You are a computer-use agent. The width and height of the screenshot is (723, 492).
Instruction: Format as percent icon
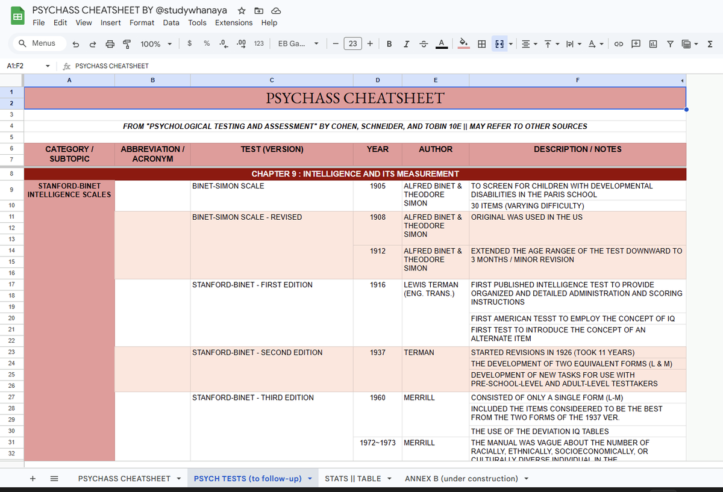click(207, 43)
